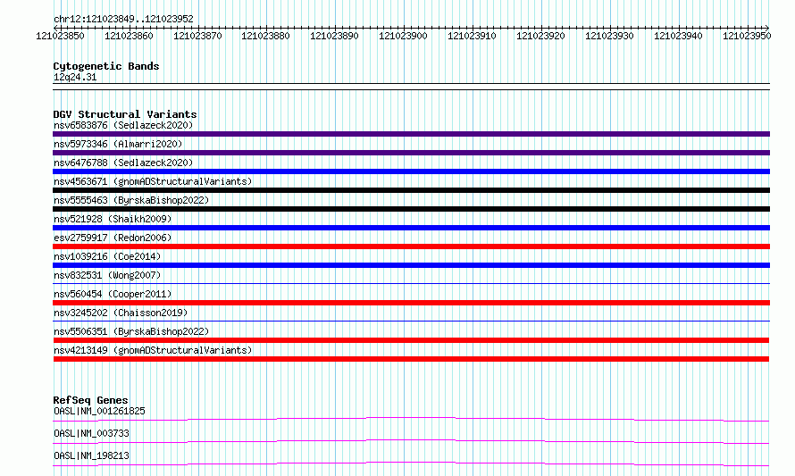This screenshot has width=795, height=476.
Task: Click ruler position 121023940
Action: [x=678, y=36]
